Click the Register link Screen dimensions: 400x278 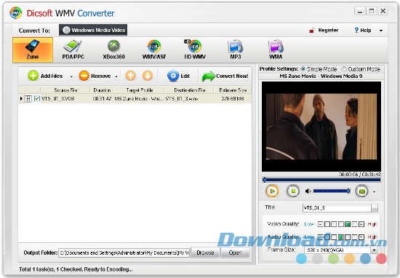click(x=324, y=30)
